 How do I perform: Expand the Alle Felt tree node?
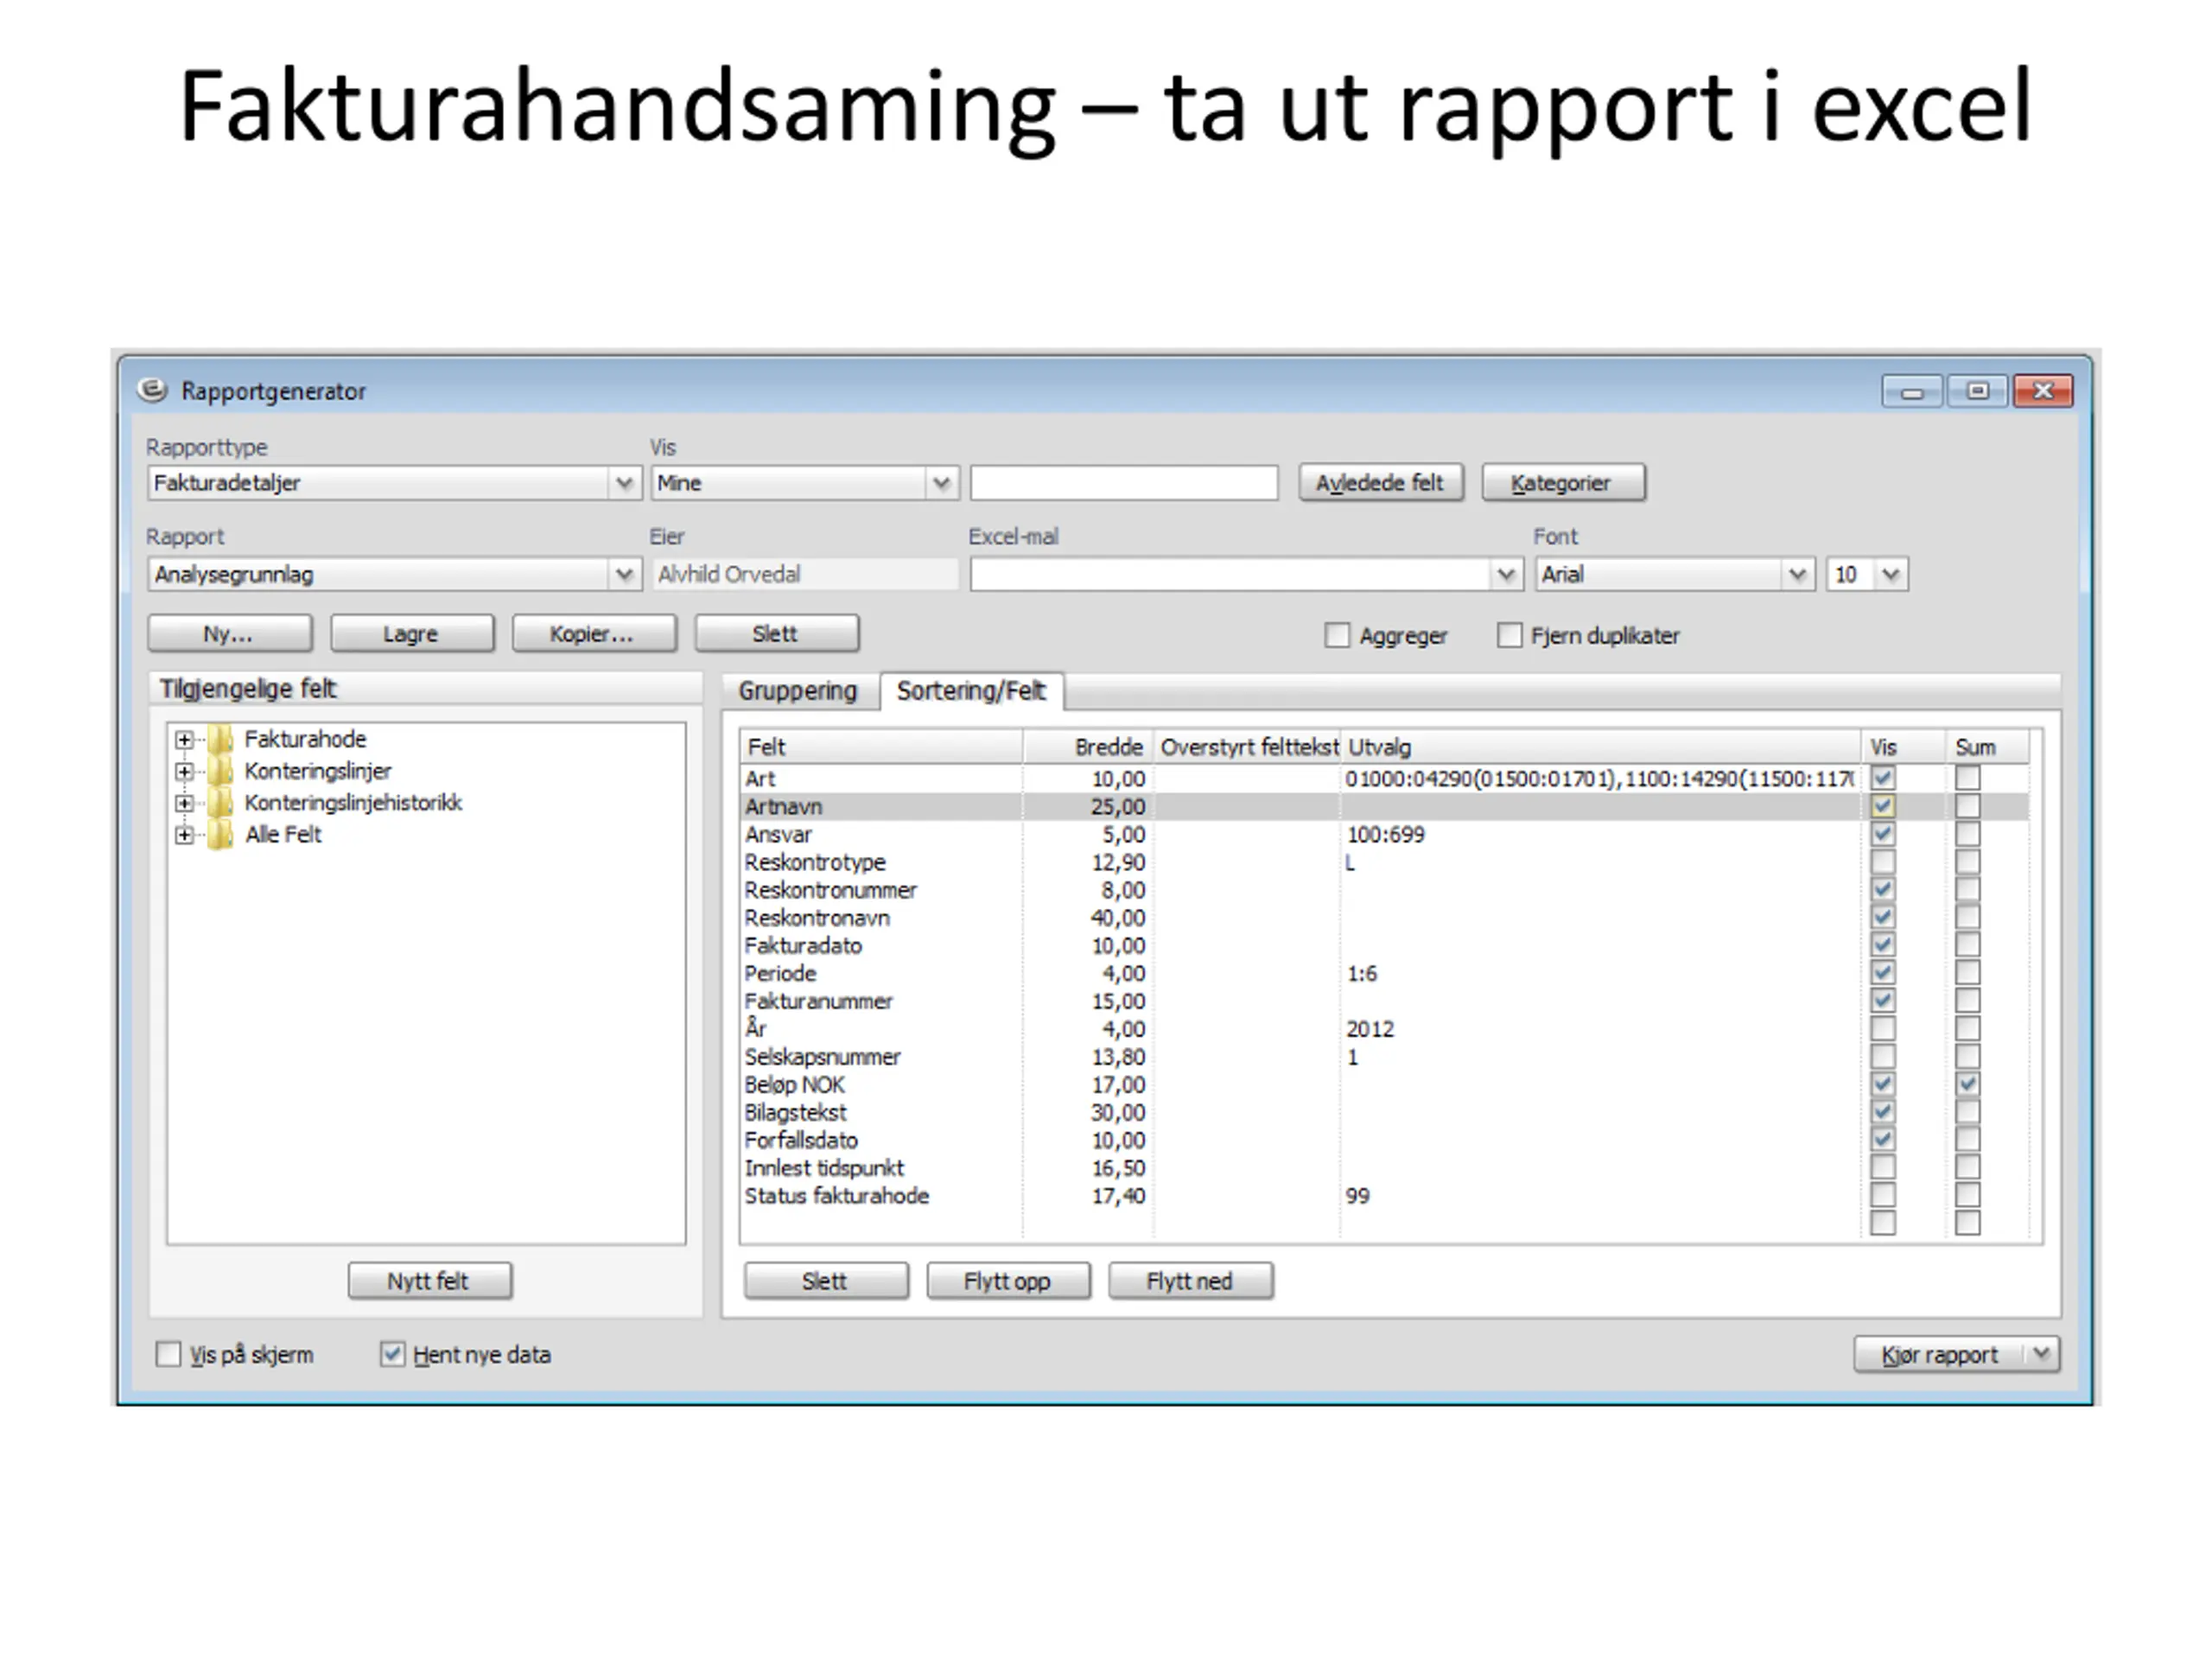click(184, 835)
